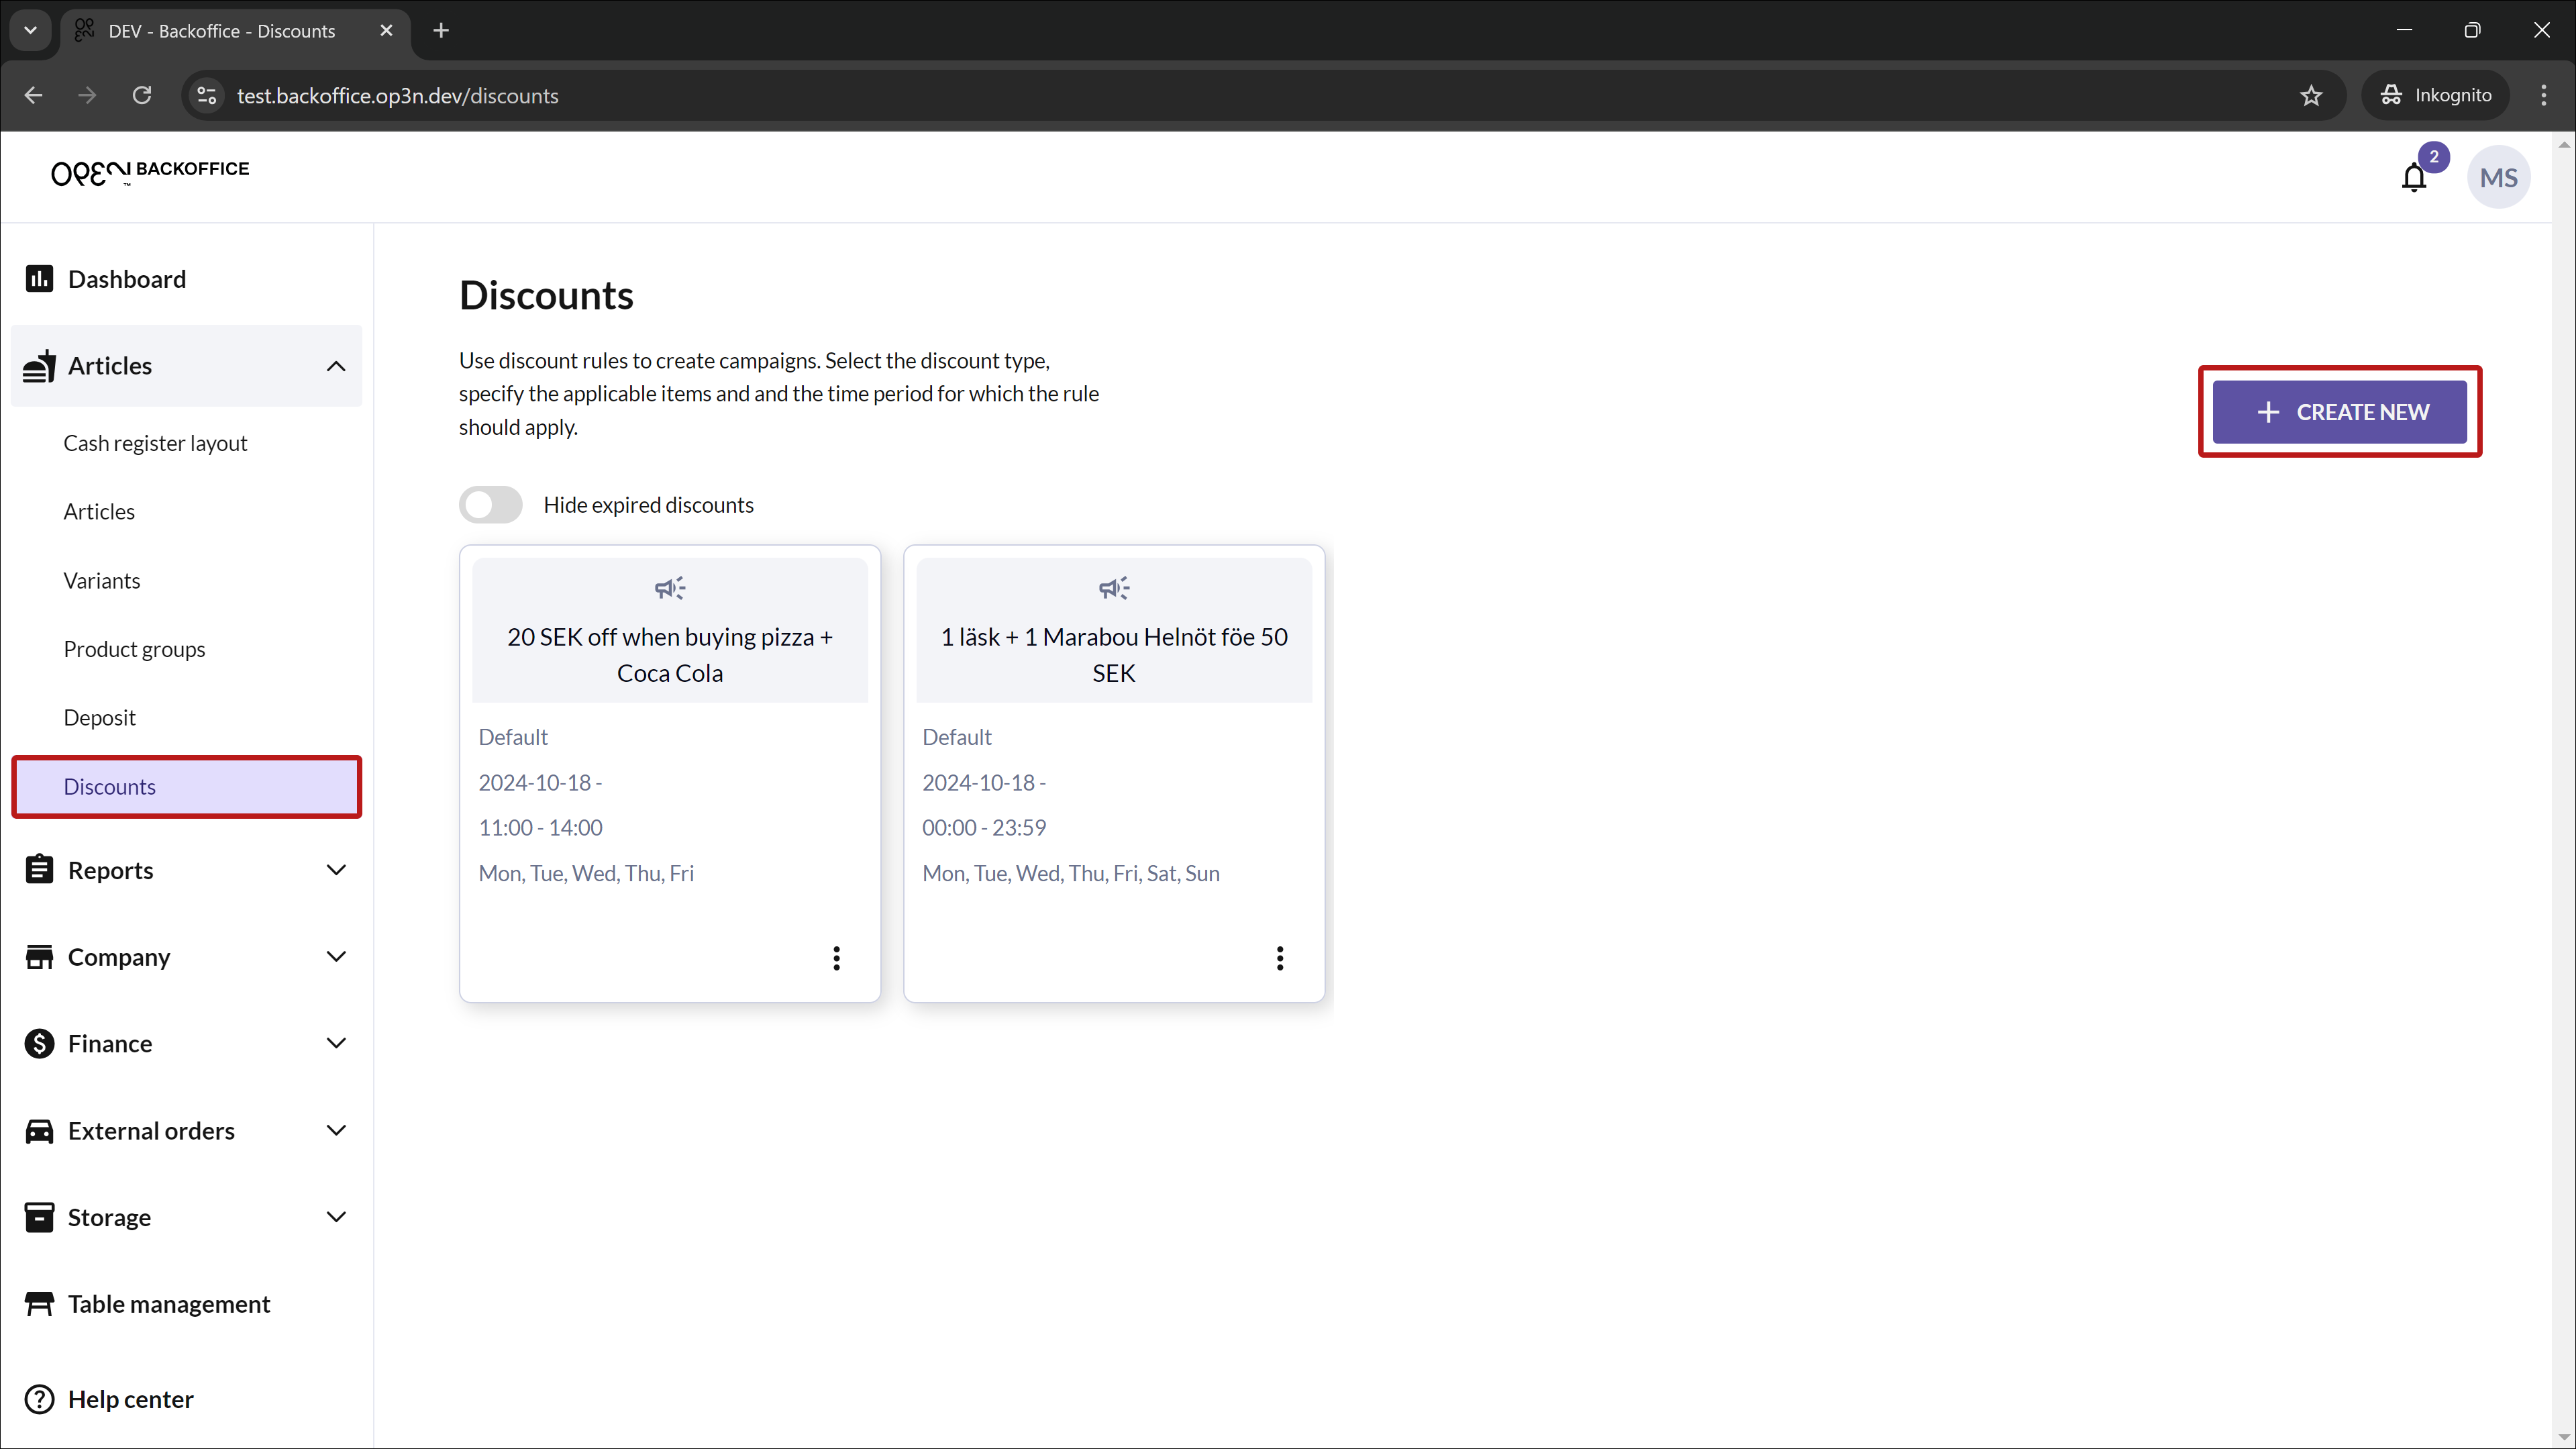This screenshot has width=2576, height=1449.
Task: Click megaphone icon on pizza discount card
Action: click(670, 588)
